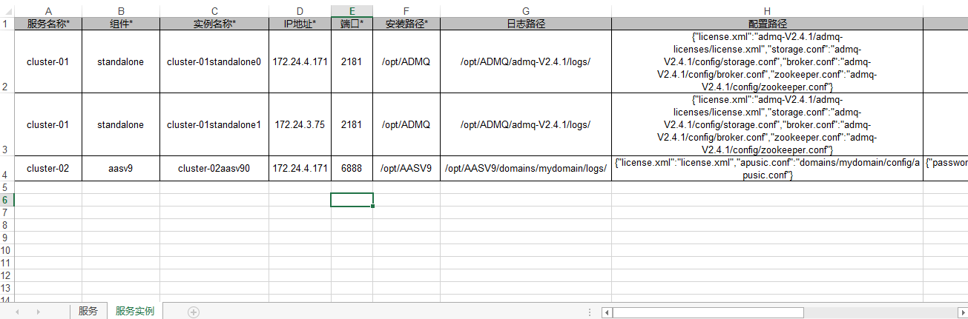Viewport: 968px width, 319px height.
Task: Click the port 6888 cell
Action: point(352,168)
